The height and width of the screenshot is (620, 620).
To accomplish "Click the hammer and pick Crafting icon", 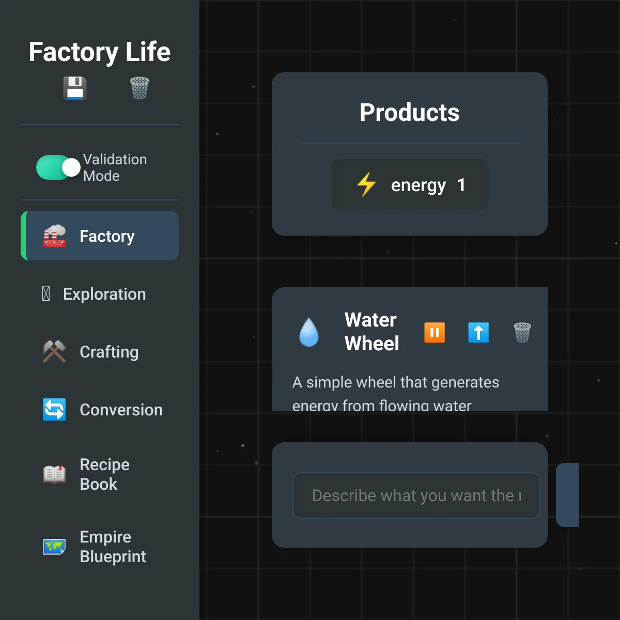I will tap(54, 352).
